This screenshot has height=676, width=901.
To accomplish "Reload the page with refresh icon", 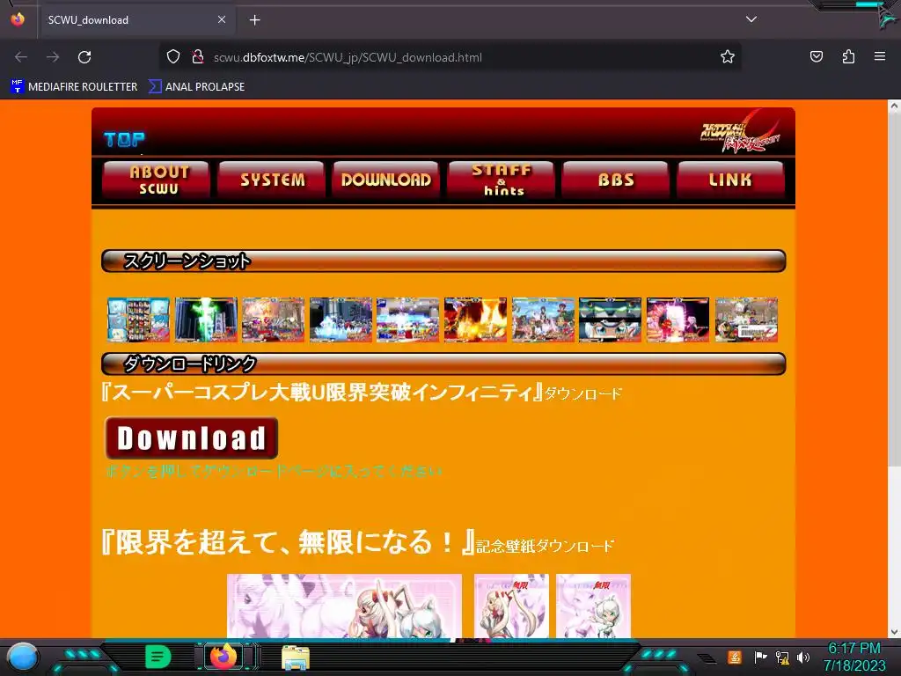I will [84, 57].
